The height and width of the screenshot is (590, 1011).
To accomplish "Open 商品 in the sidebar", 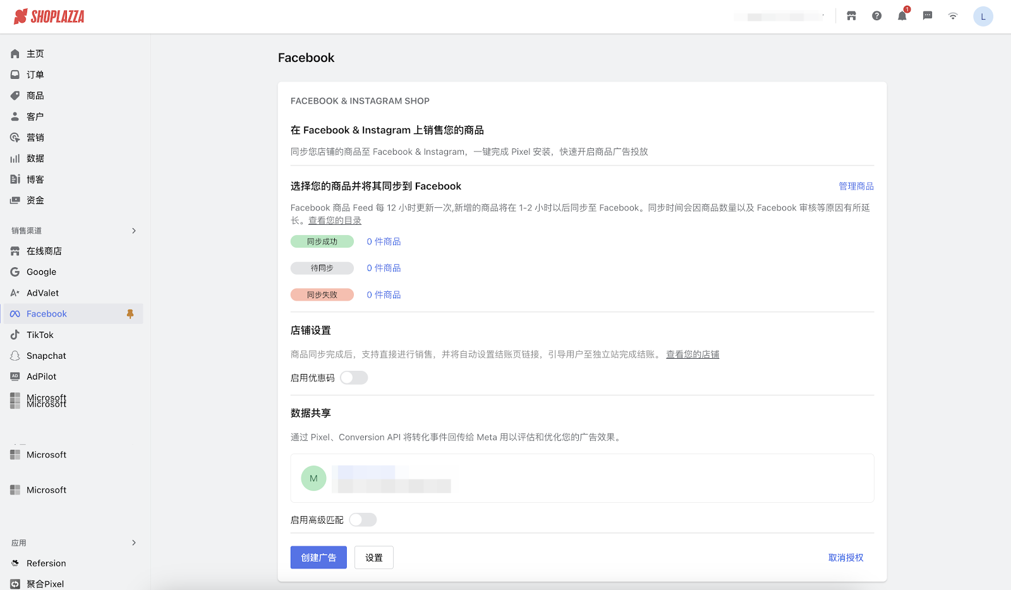I will (35, 95).
